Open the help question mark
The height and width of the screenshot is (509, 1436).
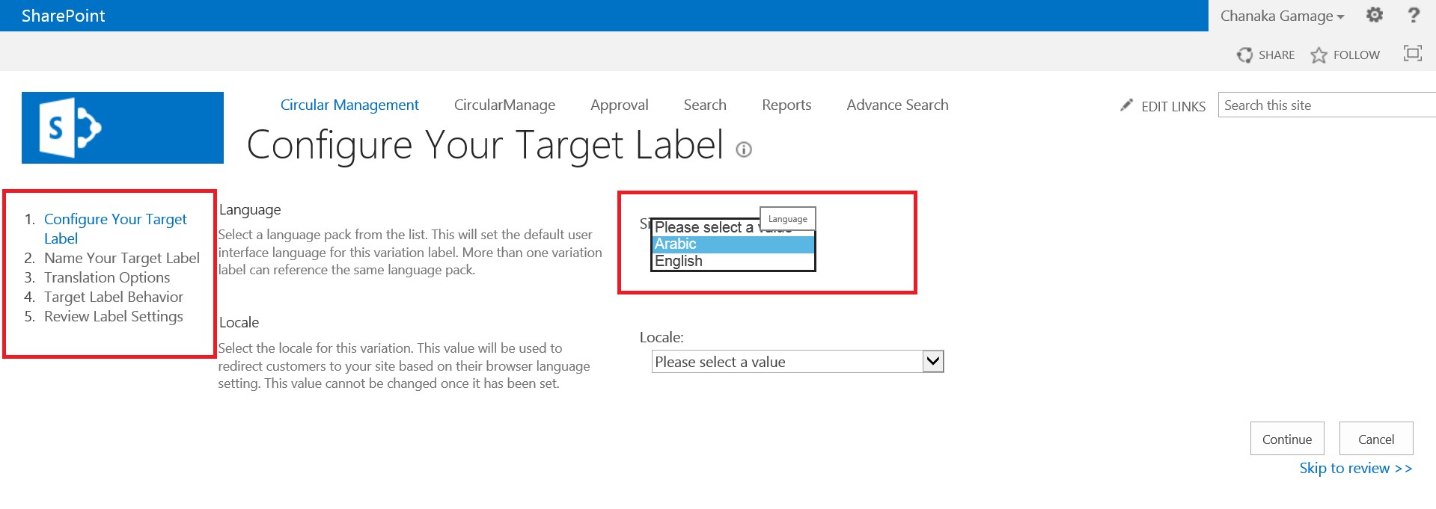1414,15
